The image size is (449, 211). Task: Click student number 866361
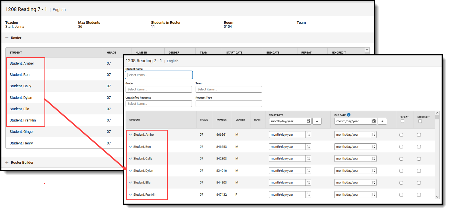point(222,135)
